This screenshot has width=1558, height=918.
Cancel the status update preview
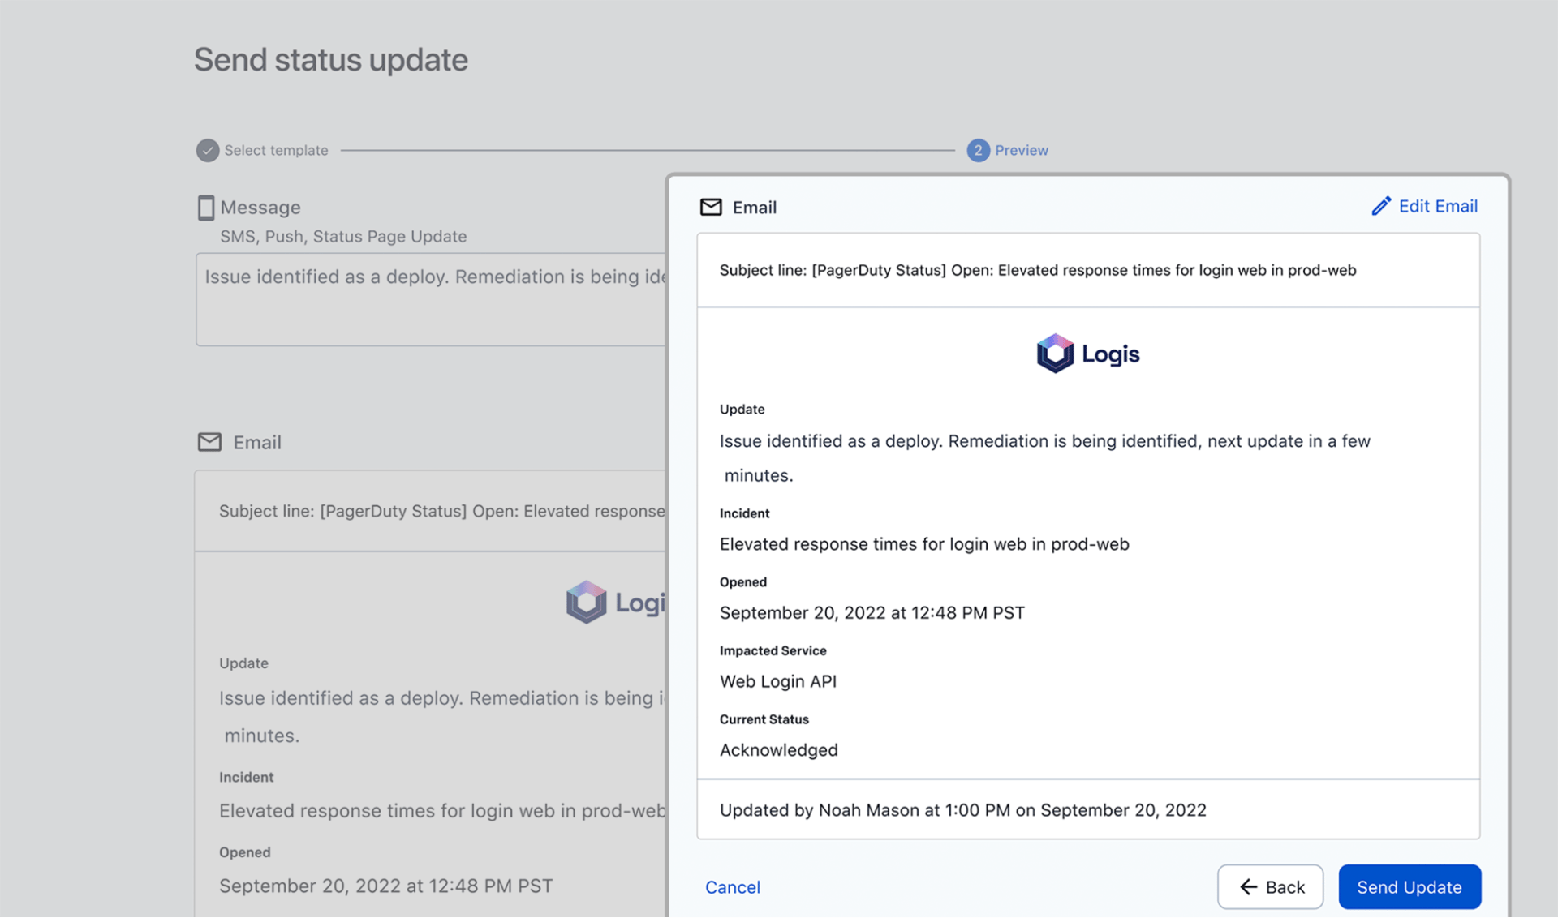tap(732, 887)
